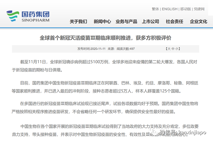This screenshot has width=213, height=142.
Task: Click the paragraph starting 截至11月11日
Action: tap(105, 66)
